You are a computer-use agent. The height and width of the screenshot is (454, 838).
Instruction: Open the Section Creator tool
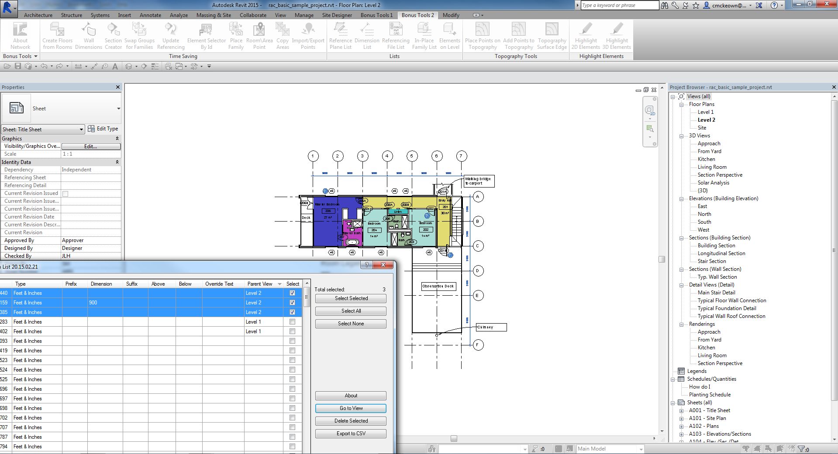pyautogui.click(x=113, y=30)
